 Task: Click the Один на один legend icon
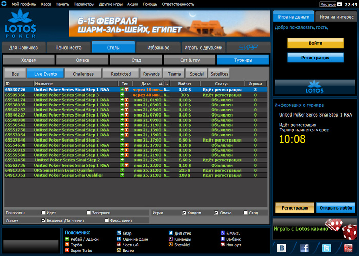pos(119,239)
